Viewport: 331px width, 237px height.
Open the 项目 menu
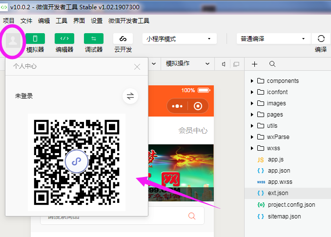[x=9, y=20]
